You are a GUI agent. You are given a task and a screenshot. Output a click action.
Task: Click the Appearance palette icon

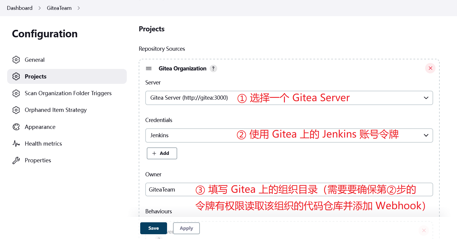tap(16, 127)
